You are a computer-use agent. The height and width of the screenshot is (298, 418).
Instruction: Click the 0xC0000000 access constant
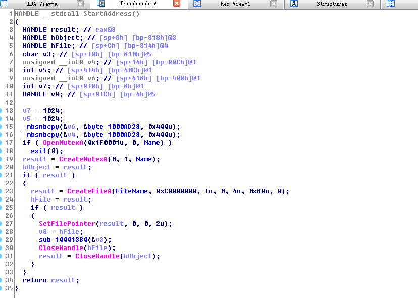click(177, 191)
